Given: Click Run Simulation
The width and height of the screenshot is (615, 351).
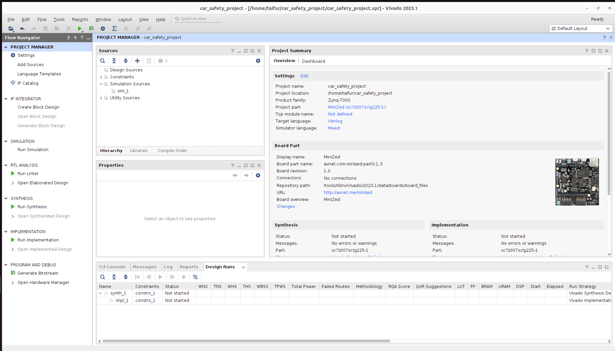Looking at the screenshot, I should (33, 150).
